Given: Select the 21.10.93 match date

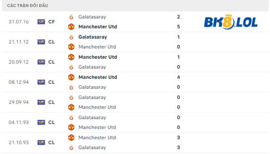Looking at the screenshot, I should click(x=19, y=143).
